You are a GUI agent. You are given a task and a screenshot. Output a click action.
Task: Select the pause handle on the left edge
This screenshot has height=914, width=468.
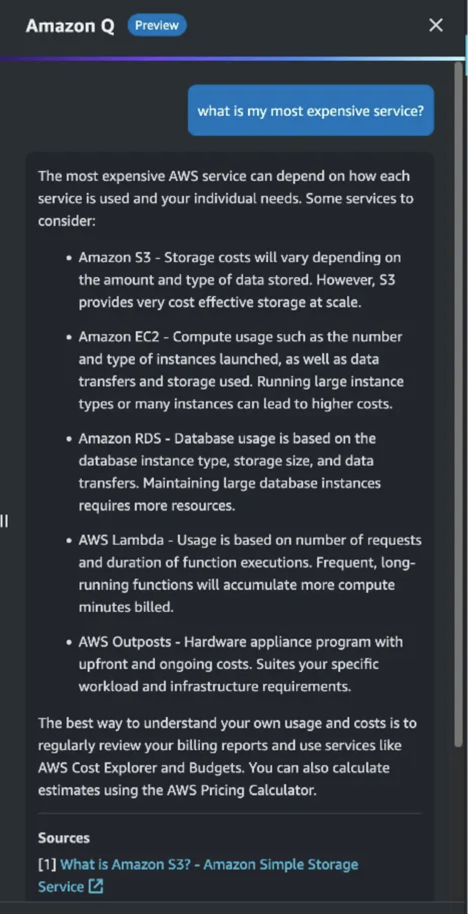[x=4, y=521]
